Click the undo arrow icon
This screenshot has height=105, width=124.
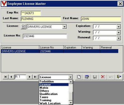click(x=111, y=77)
